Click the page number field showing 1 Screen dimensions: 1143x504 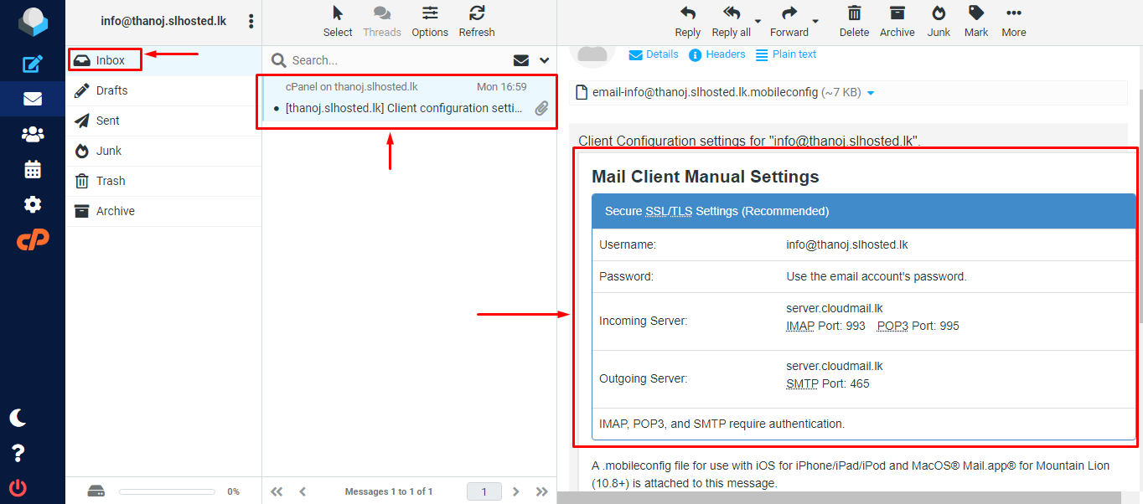484,491
